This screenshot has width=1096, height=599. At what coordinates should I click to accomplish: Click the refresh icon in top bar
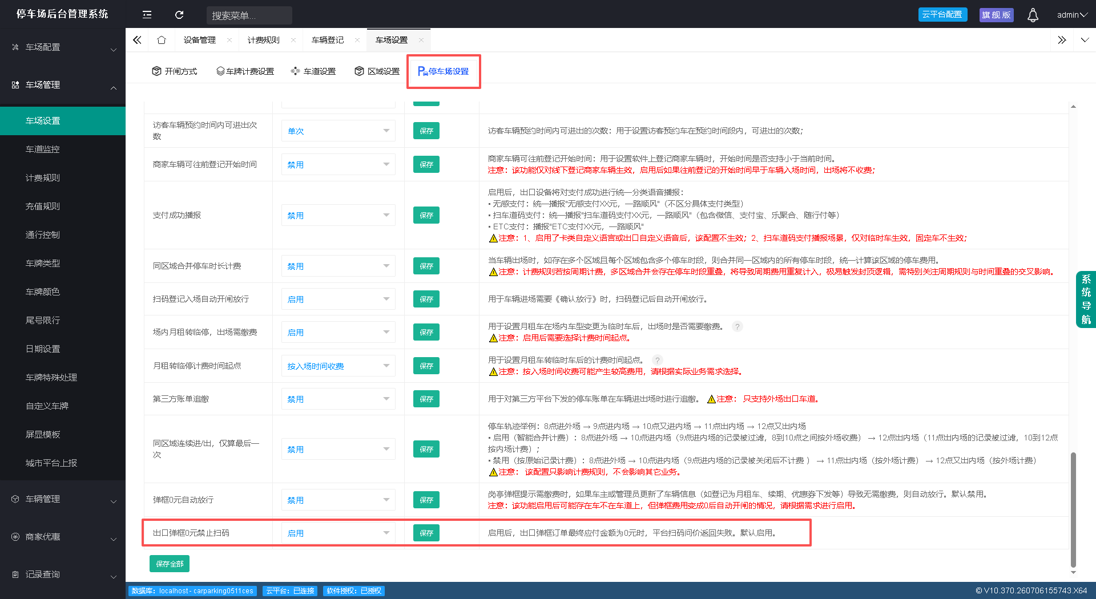179,15
